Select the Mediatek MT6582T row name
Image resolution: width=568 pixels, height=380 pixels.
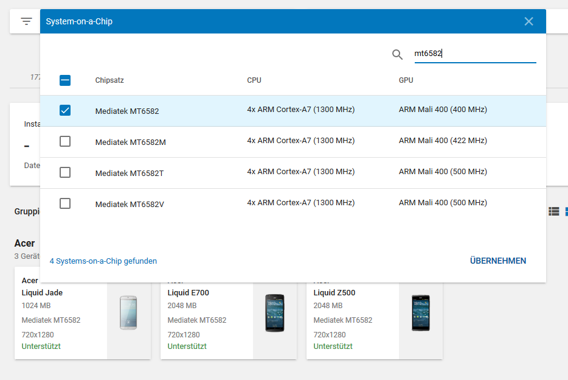coord(130,174)
